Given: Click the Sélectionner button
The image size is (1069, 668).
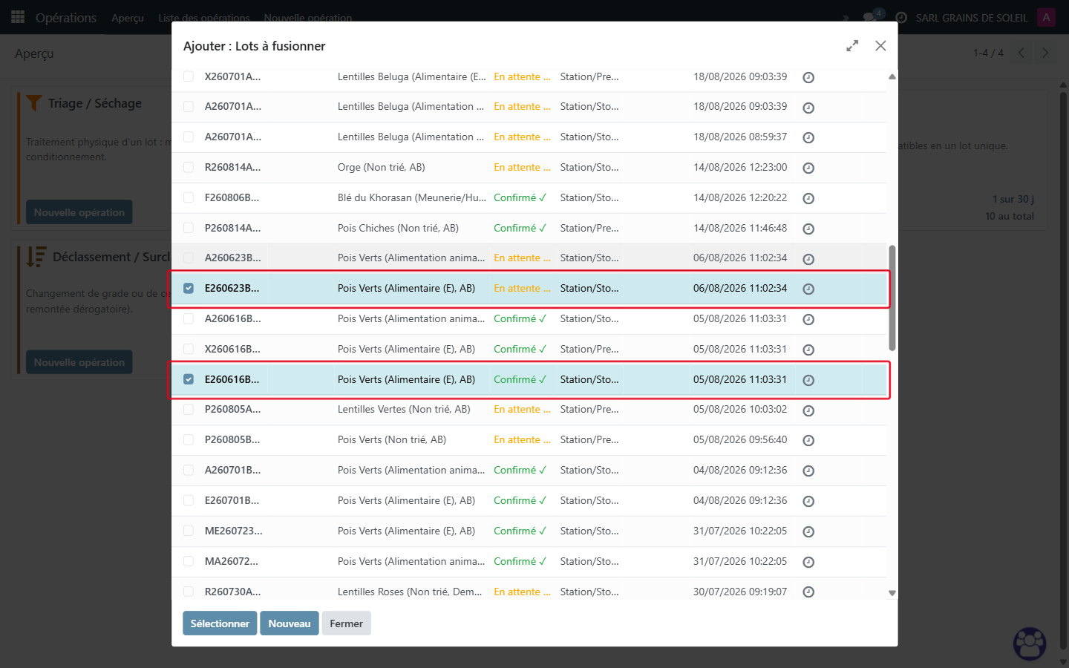Looking at the screenshot, I should coord(220,623).
